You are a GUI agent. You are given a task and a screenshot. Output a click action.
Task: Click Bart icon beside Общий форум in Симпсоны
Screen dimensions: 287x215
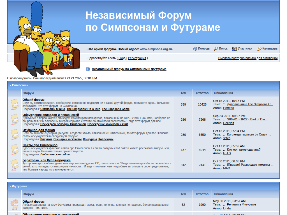pyautogui.click(x=15, y=104)
